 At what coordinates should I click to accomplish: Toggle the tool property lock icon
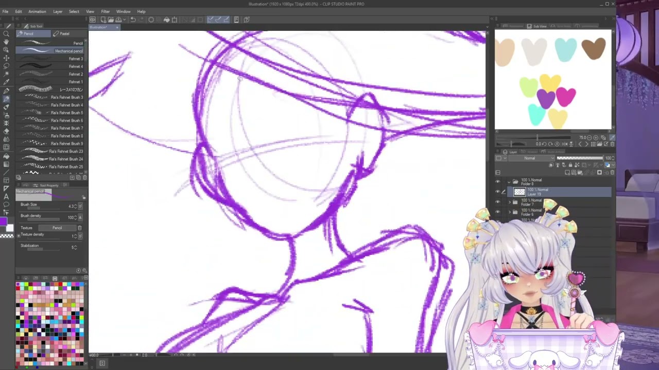click(x=84, y=197)
